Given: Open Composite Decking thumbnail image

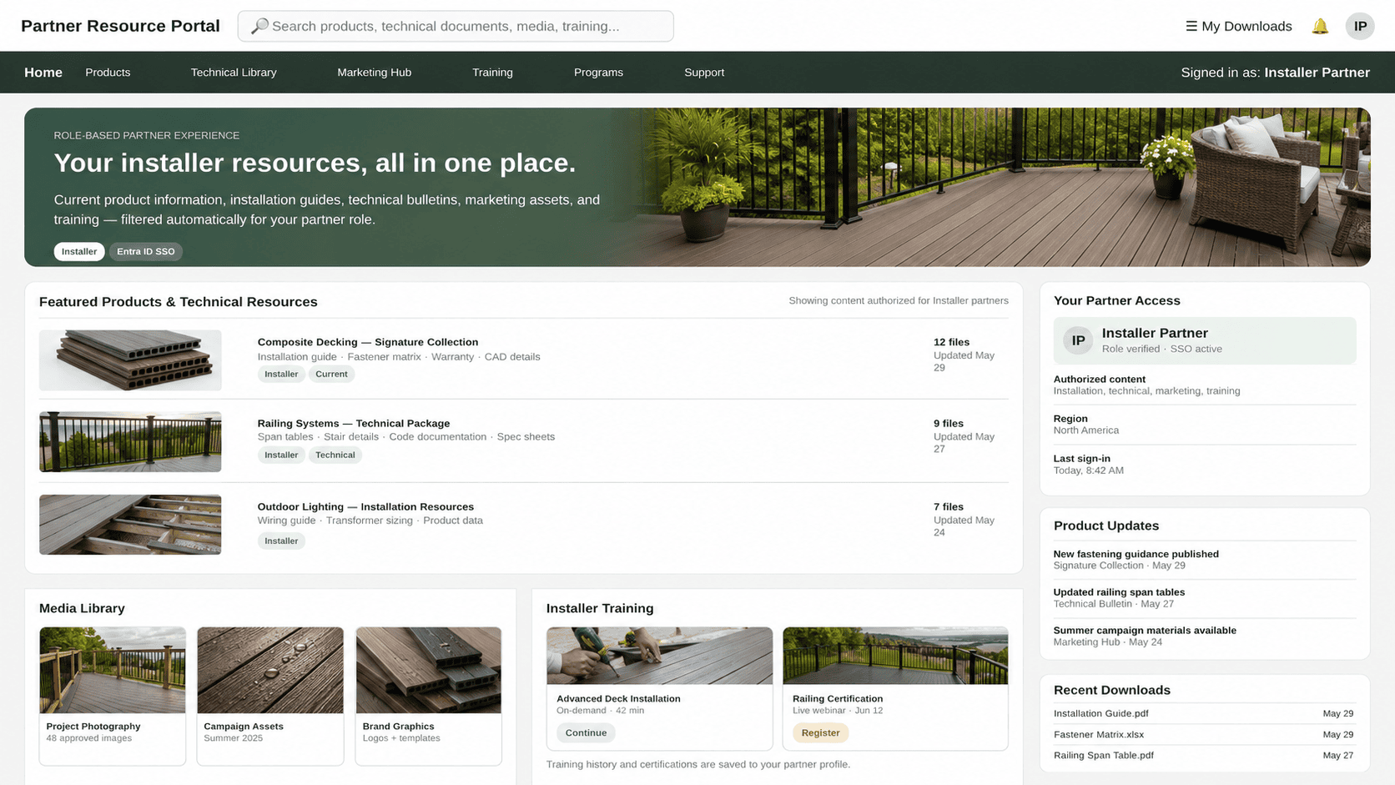Looking at the screenshot, I should 130,360.
